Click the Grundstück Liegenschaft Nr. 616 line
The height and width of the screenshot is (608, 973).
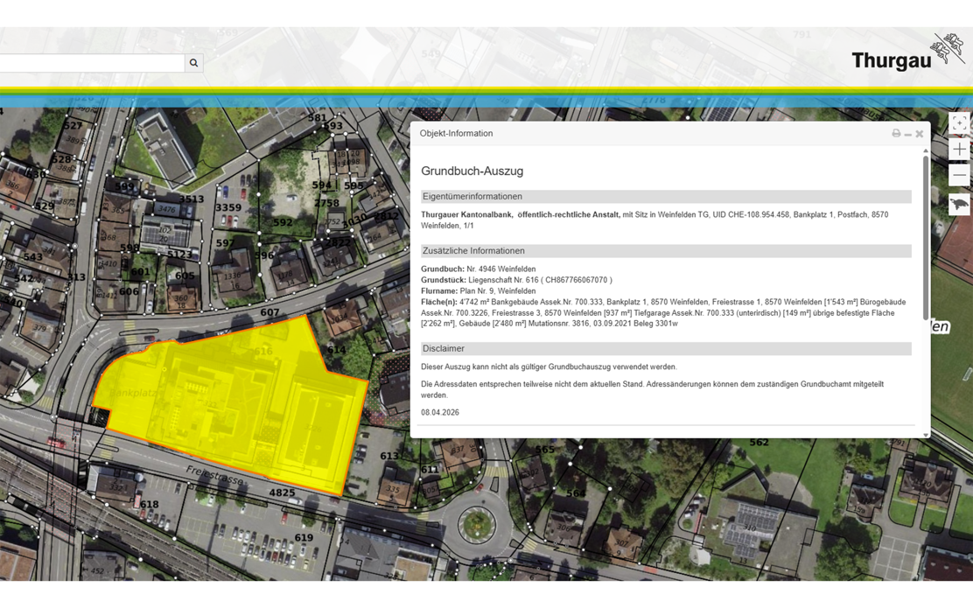pos(516,280)
